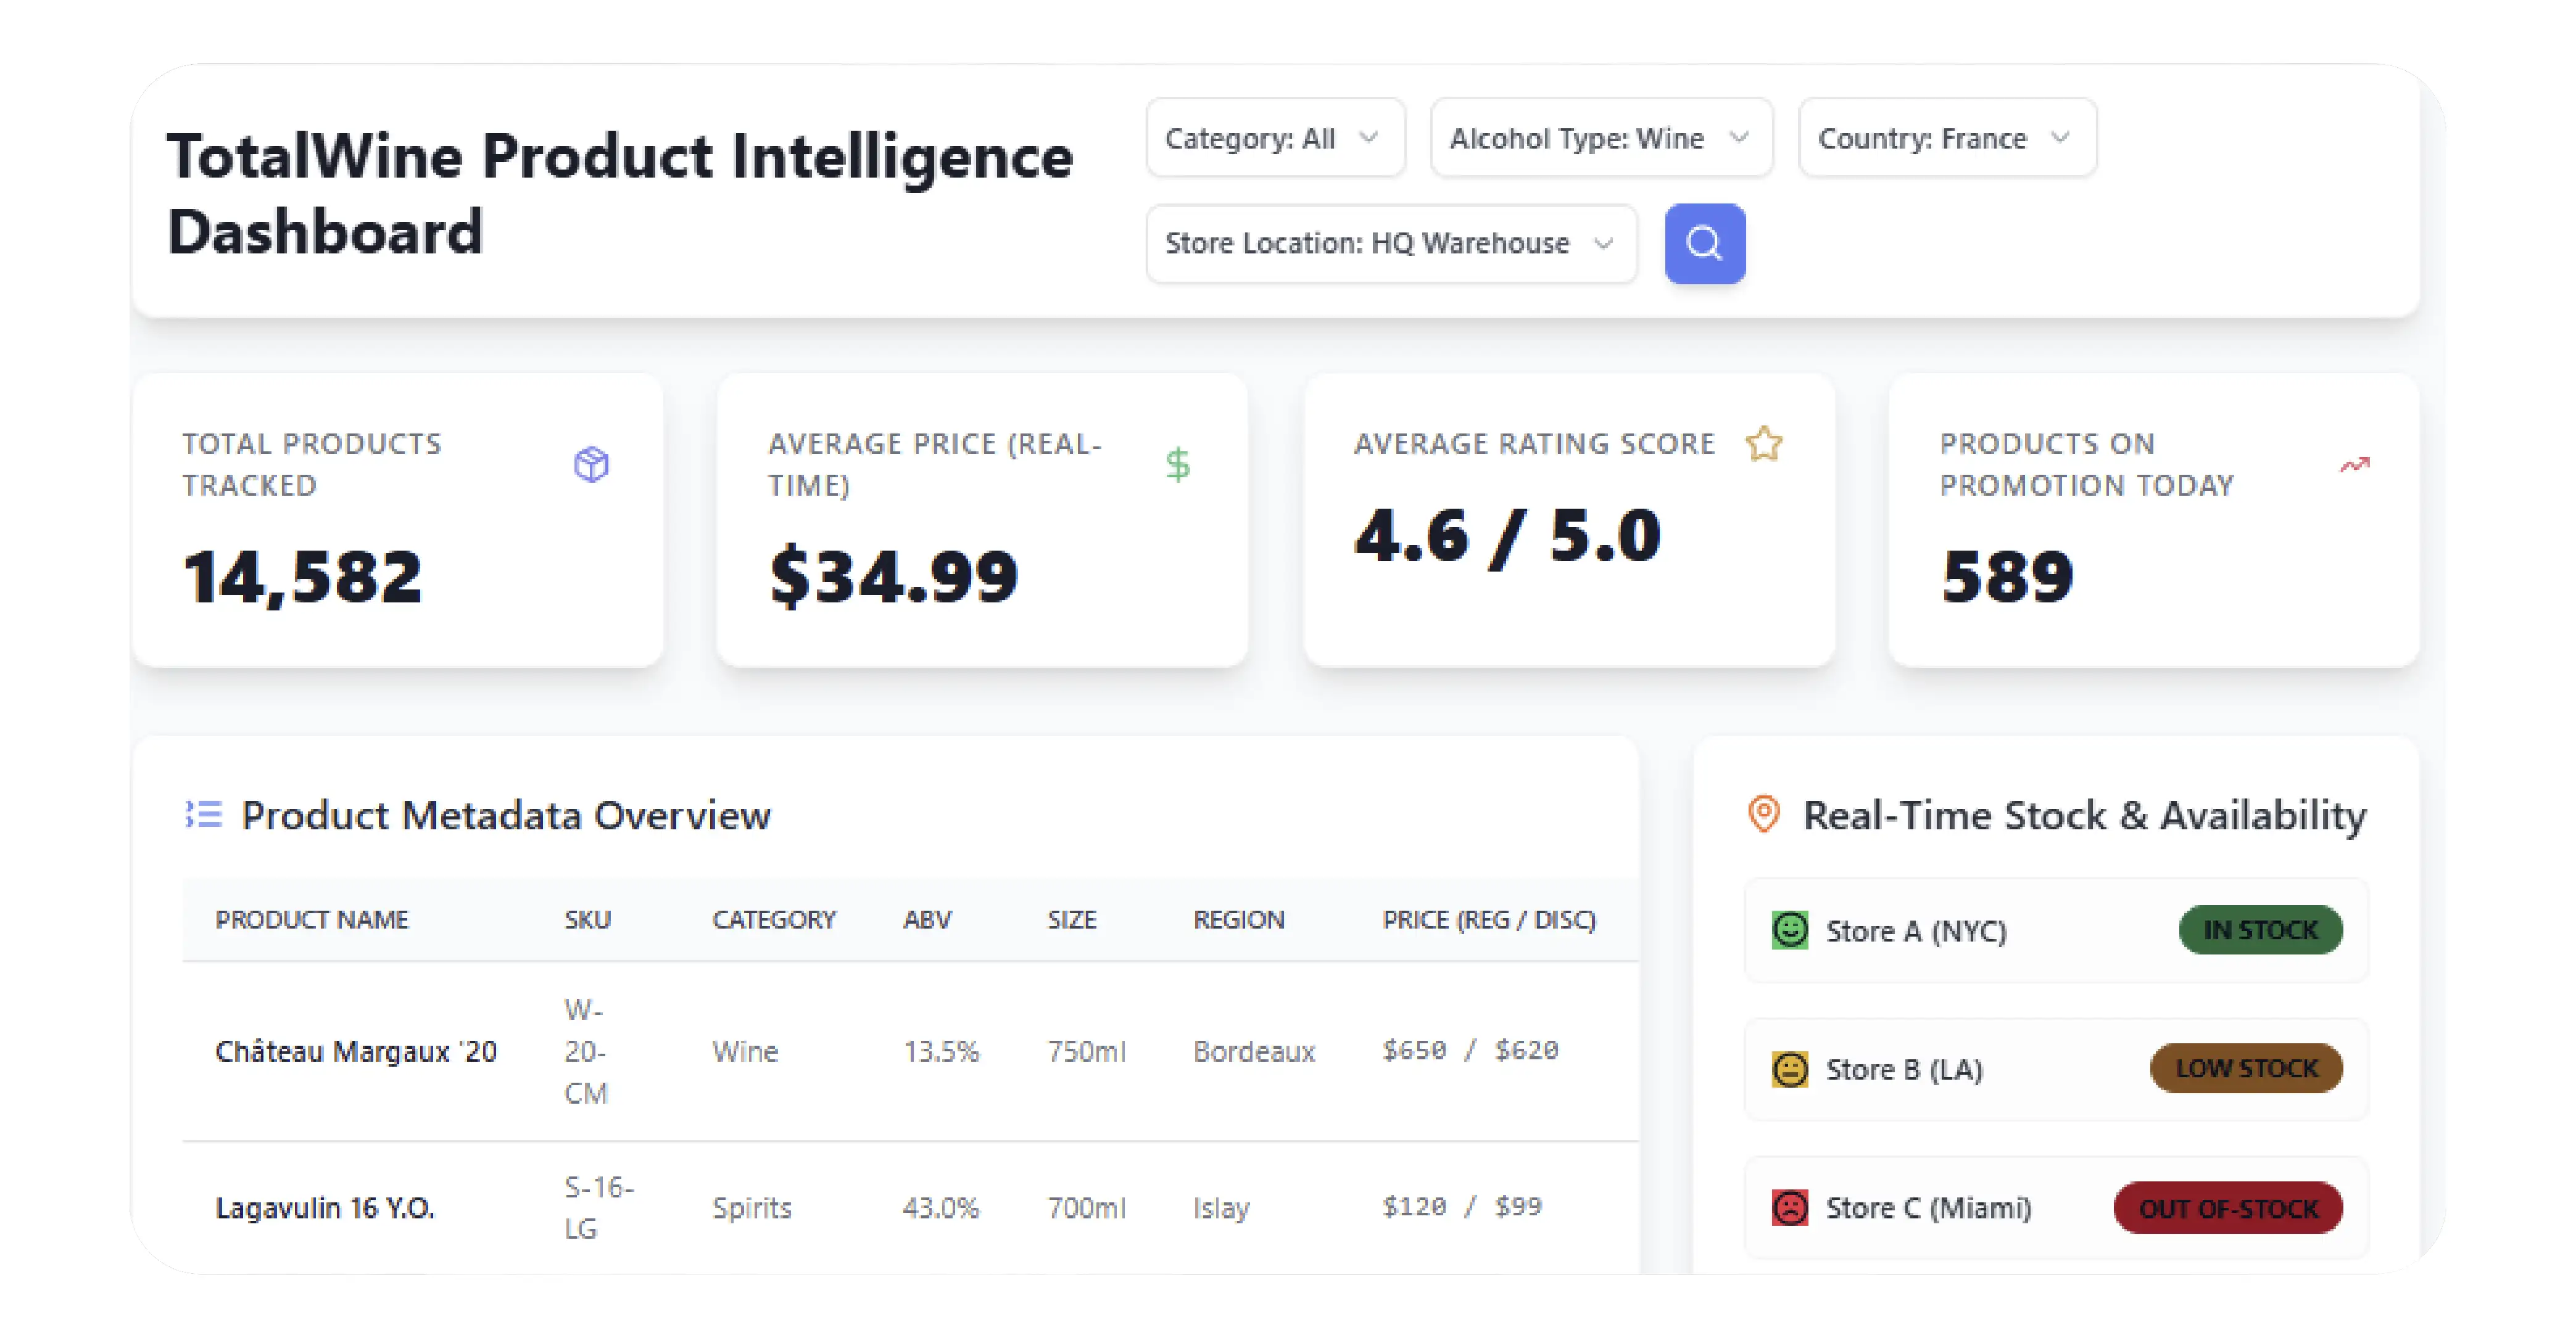This screenshot has width=2576, height=1338.
Task: Expand the Alcohol Type: Wine dropdown
Action: (x=1600, y=138)
